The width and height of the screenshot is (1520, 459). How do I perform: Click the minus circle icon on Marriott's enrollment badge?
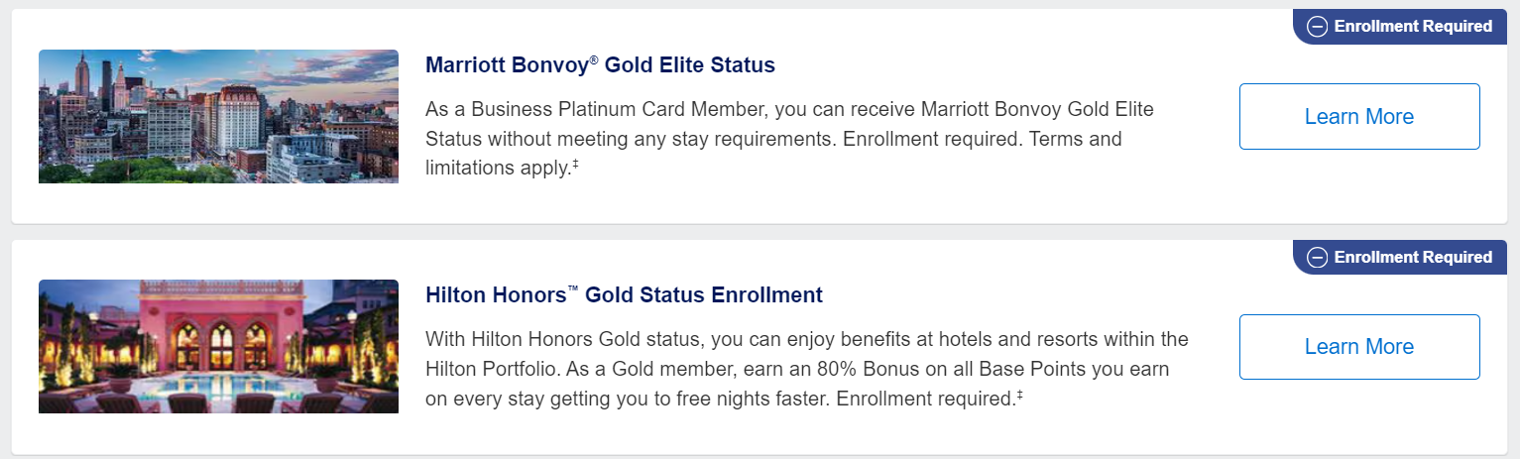click(1317, 27)
